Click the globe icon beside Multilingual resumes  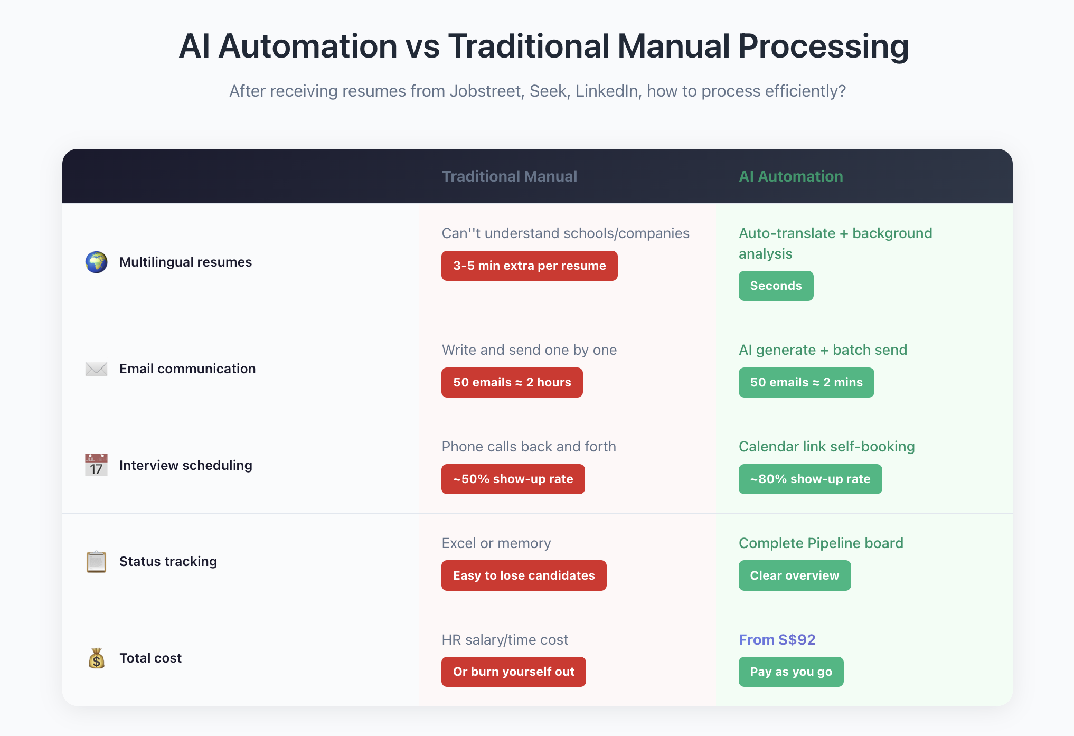click(x=96, y=262)
